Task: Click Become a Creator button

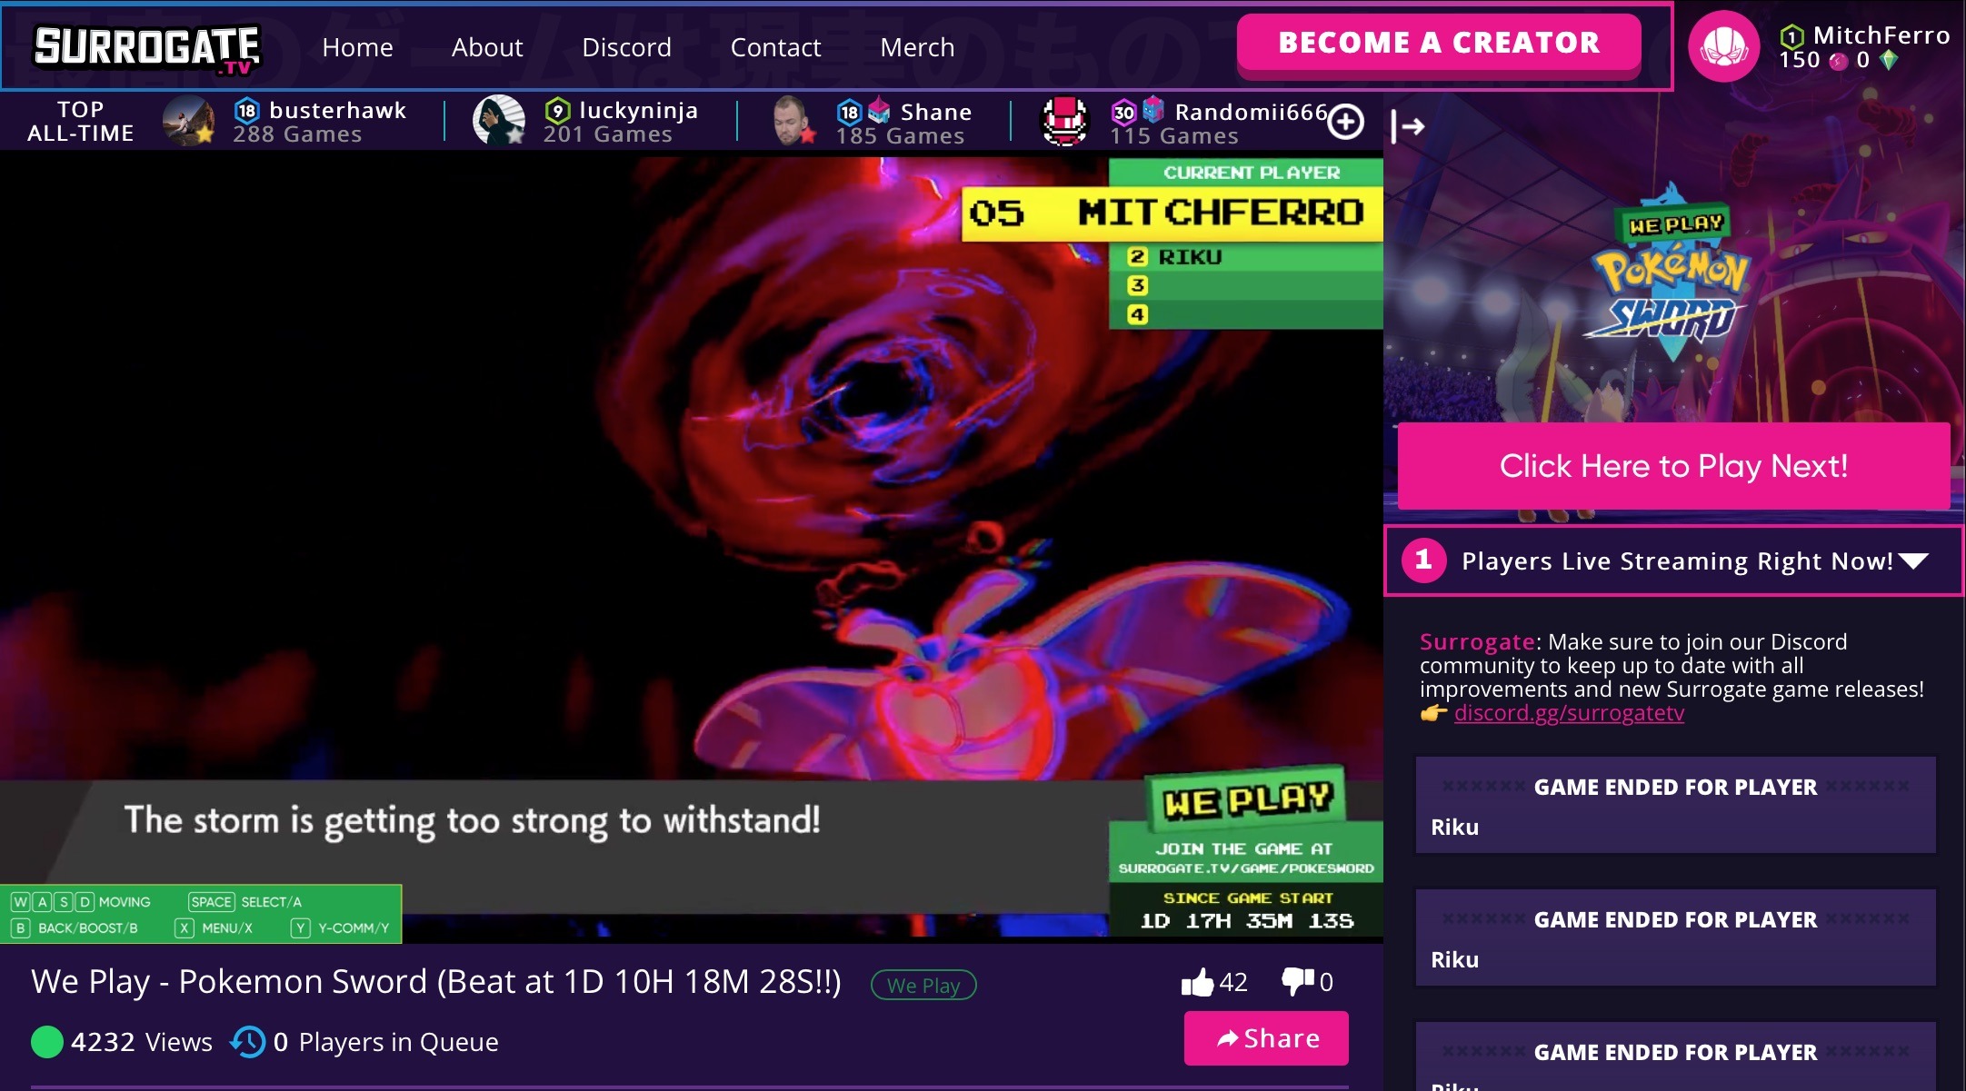Action: click(x=1439, y=43)
